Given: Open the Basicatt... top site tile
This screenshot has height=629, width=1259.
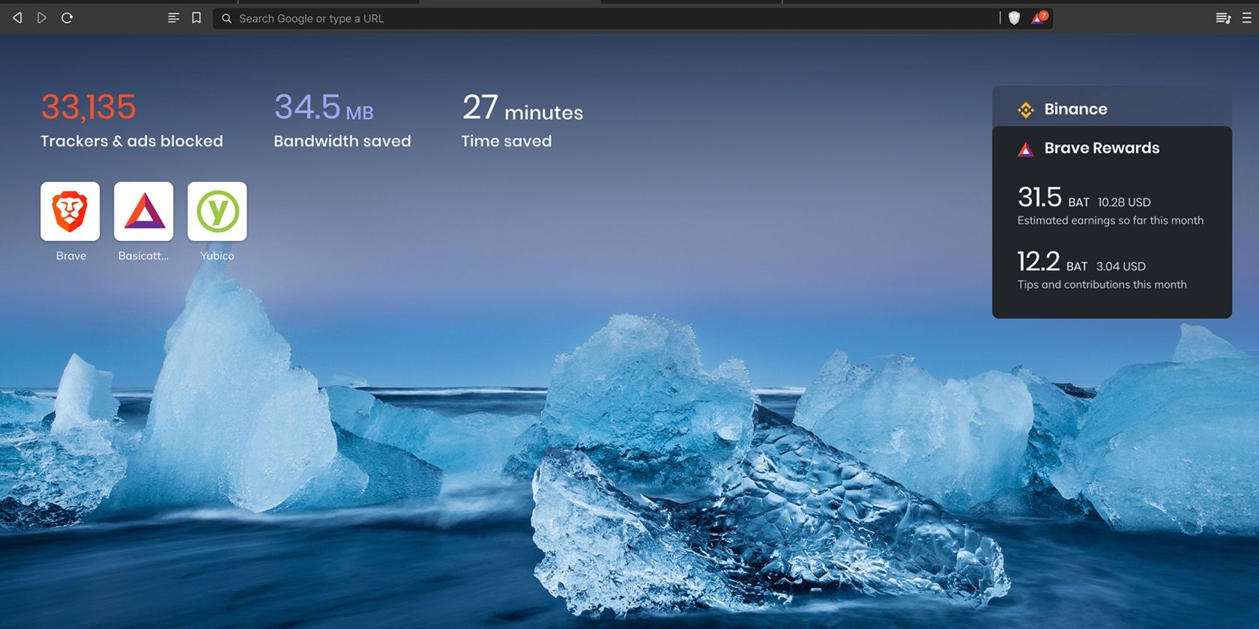Looking at the screenshot, I should (x=144, y=211).
